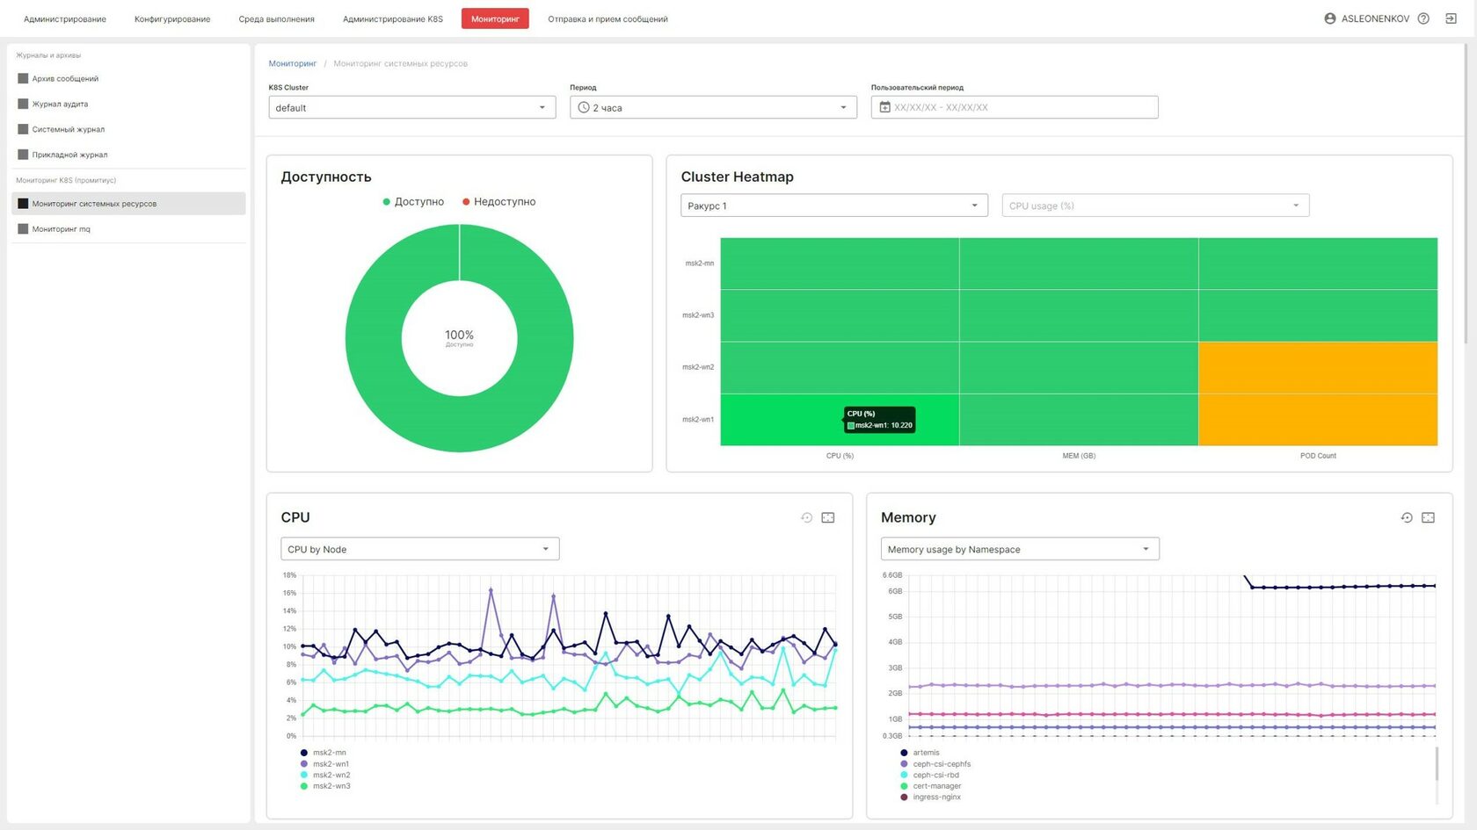Toggle ceph-csi-rbd series in Memory legend
Viewport: 1477px width, 830px height.
point(929,775)
